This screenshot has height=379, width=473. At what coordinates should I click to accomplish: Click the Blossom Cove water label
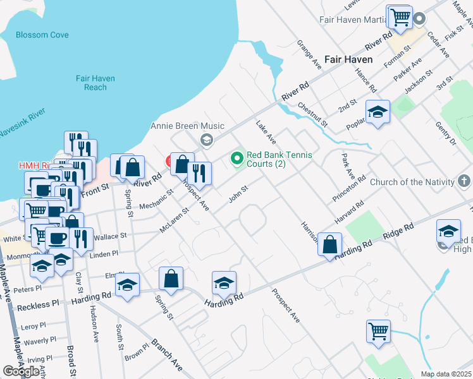coord(42,35)
